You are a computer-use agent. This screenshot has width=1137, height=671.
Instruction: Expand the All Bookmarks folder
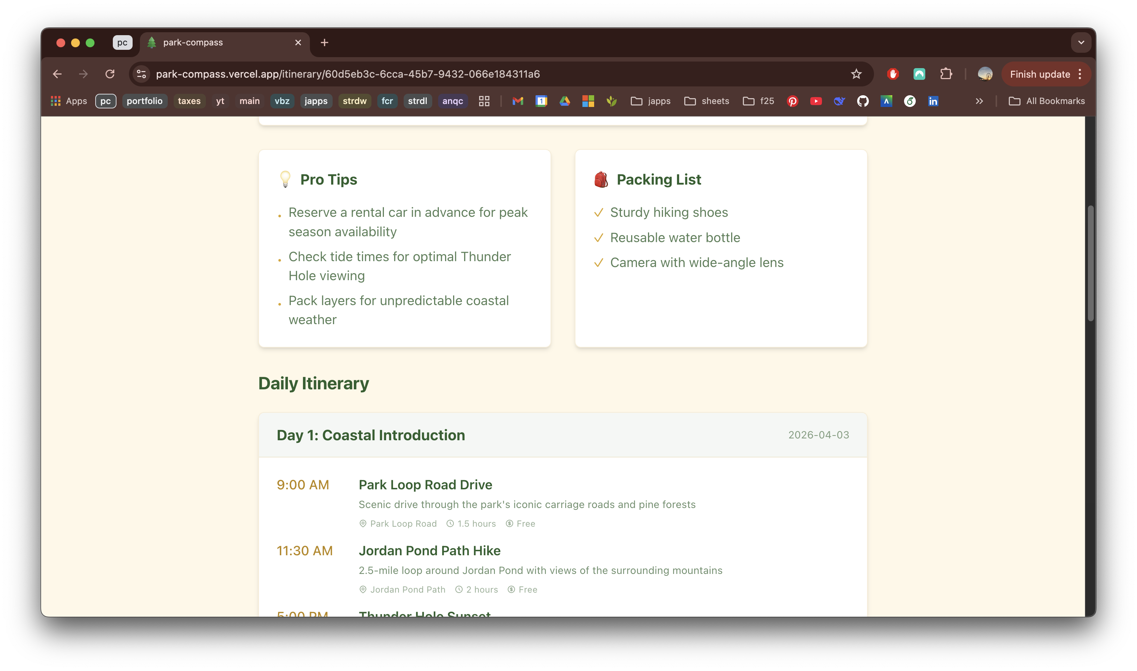(1047, 101)
